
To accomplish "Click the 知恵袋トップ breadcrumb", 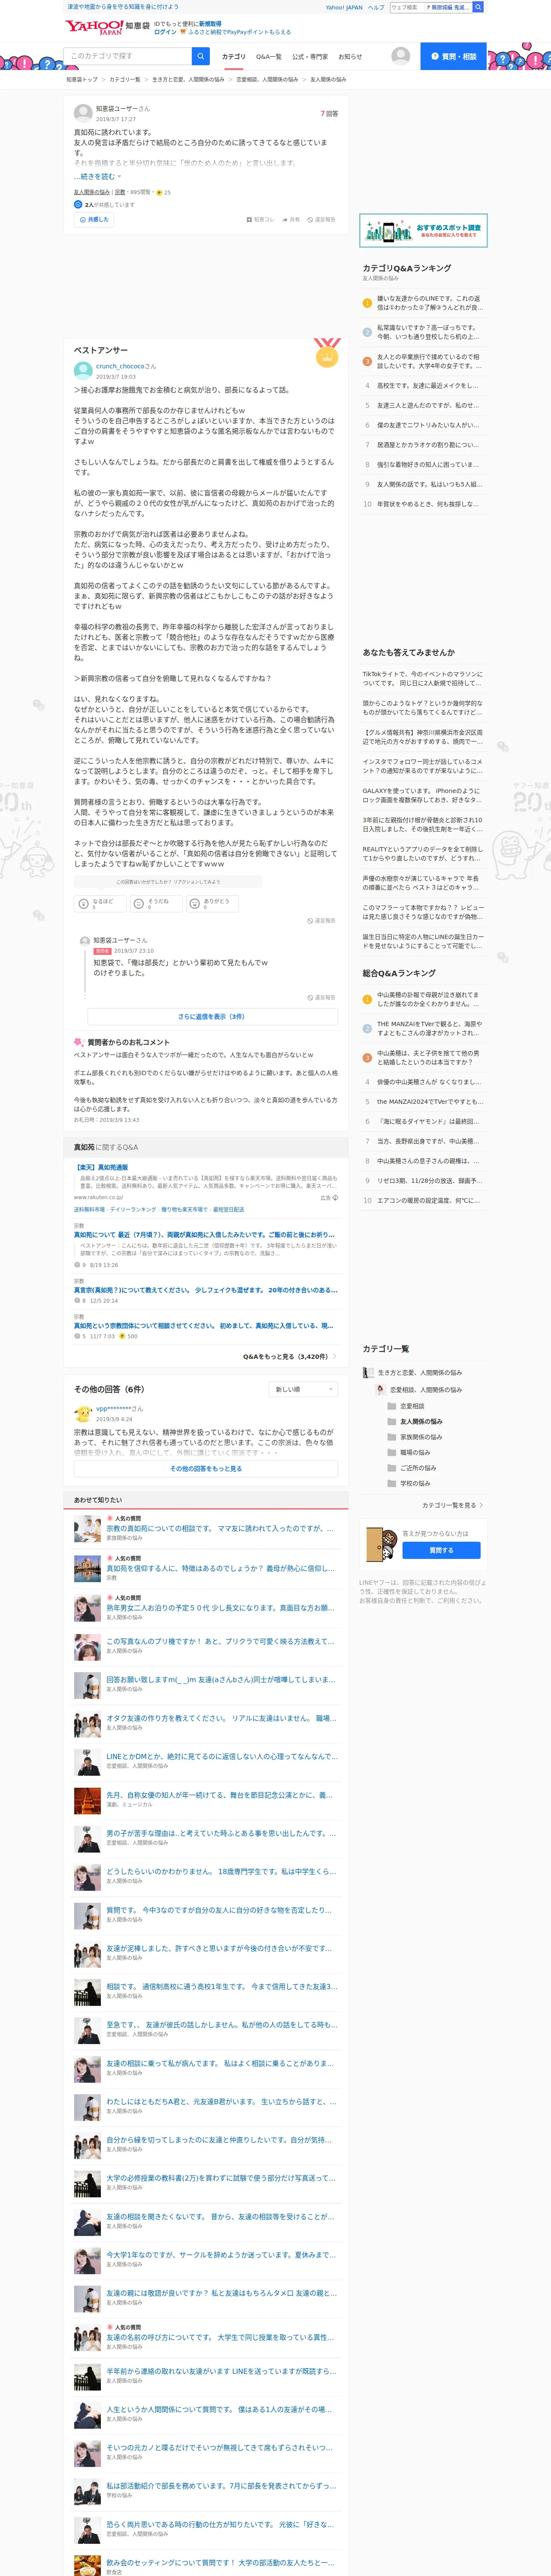I will (x=82, y=79).
